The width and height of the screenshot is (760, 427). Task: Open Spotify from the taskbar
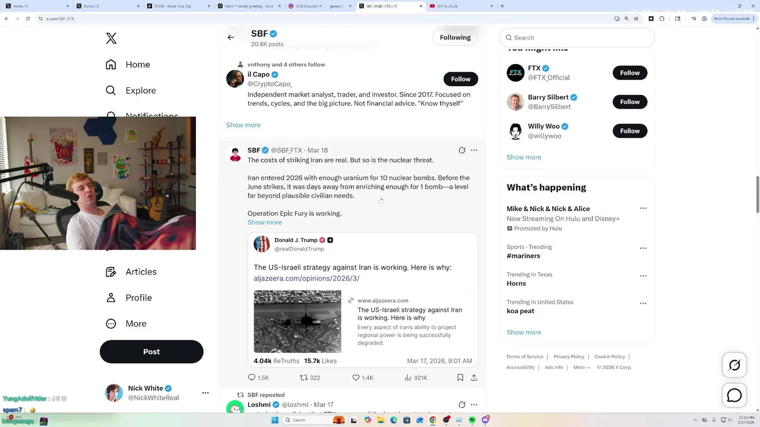472,420
